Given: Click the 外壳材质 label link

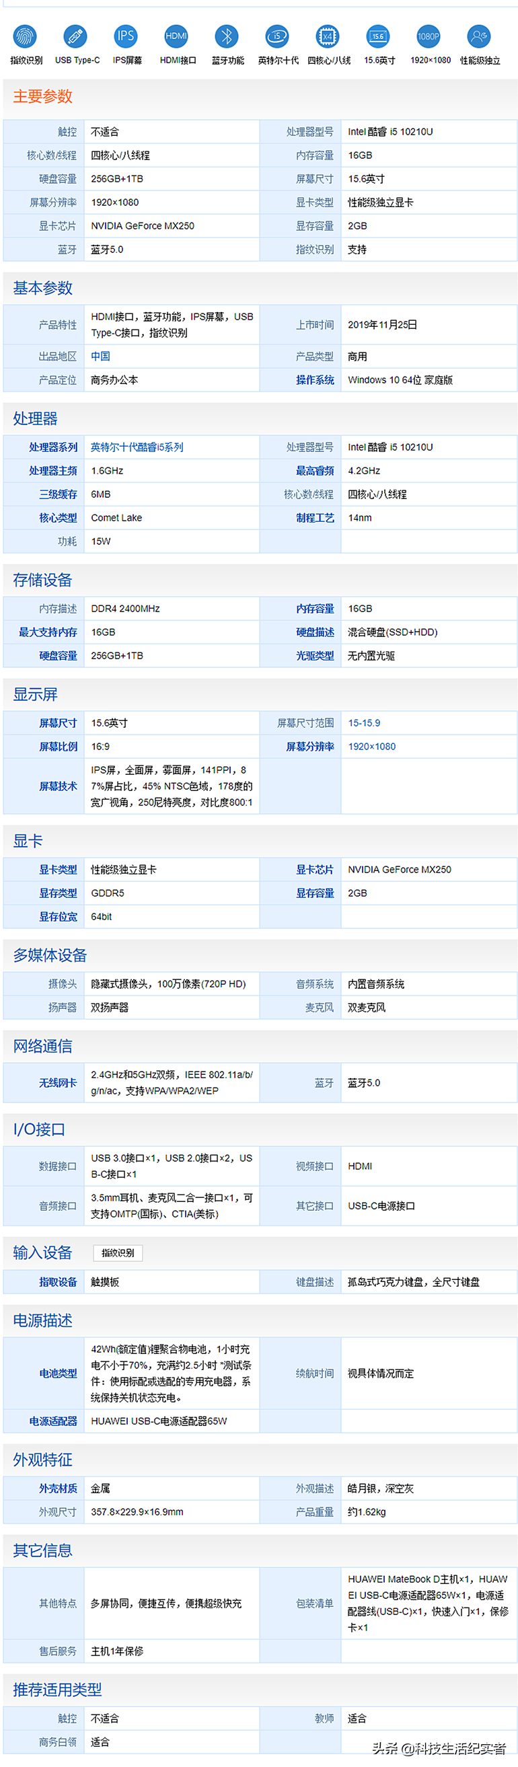Looking at the screenshot, I should [x=58, y=1489].
